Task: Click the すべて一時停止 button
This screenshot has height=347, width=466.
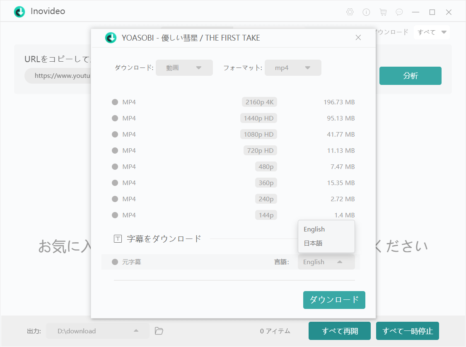Action: (408, 331)
